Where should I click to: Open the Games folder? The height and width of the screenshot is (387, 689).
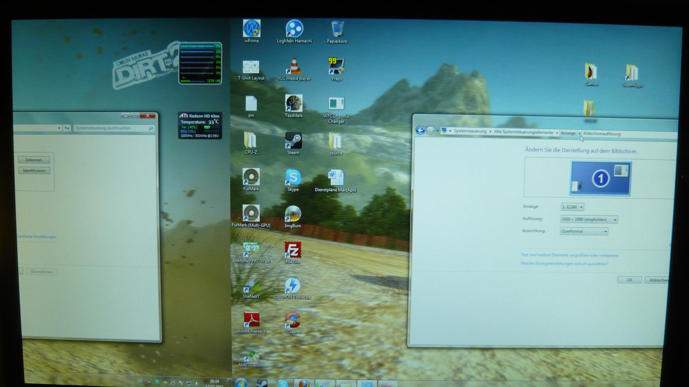click(x=591, y=72)
